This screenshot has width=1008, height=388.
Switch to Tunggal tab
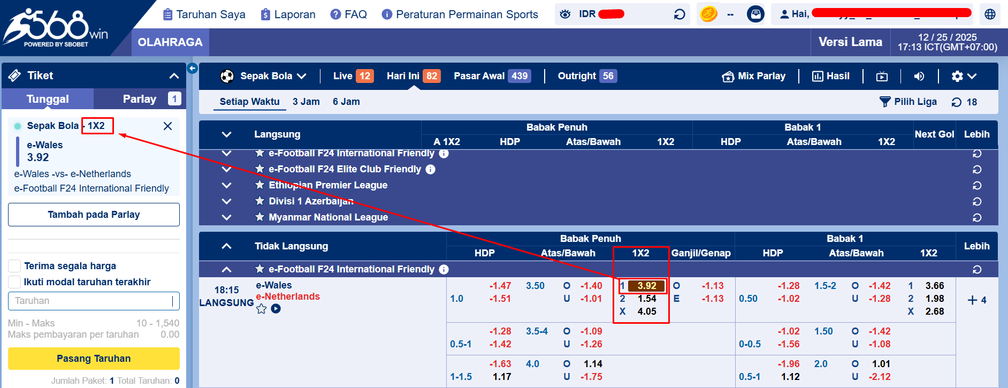[x=48, y=99]
